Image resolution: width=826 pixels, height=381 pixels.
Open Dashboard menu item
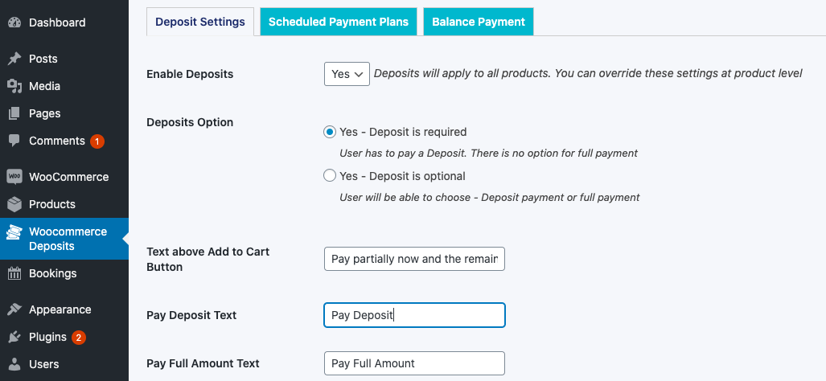click(x=64, y=23)
